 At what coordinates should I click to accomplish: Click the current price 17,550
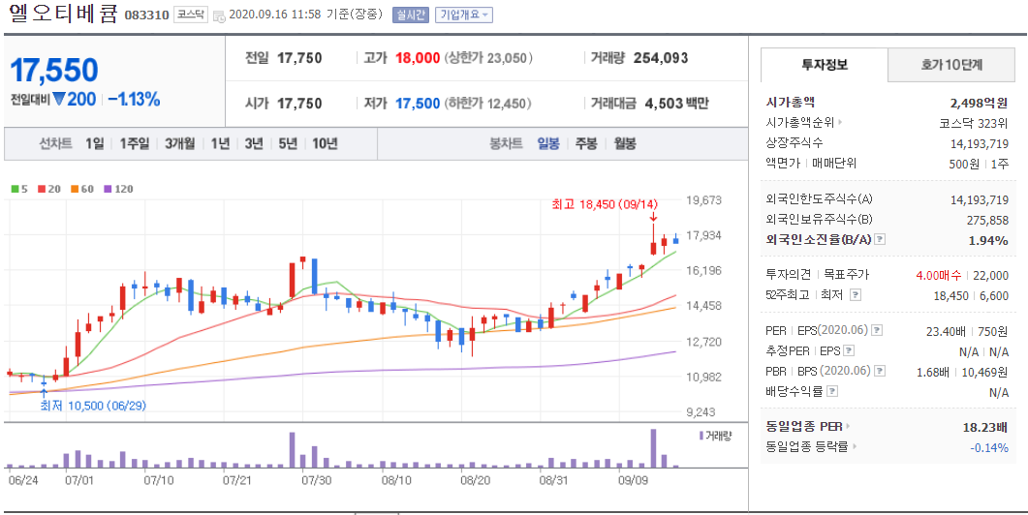(54, 70)
